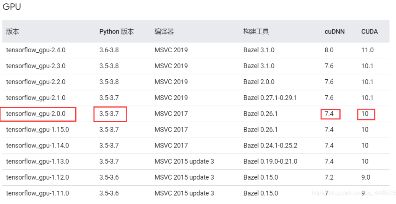
Task: Click the GPU section heading
Action: coord(11,6)
